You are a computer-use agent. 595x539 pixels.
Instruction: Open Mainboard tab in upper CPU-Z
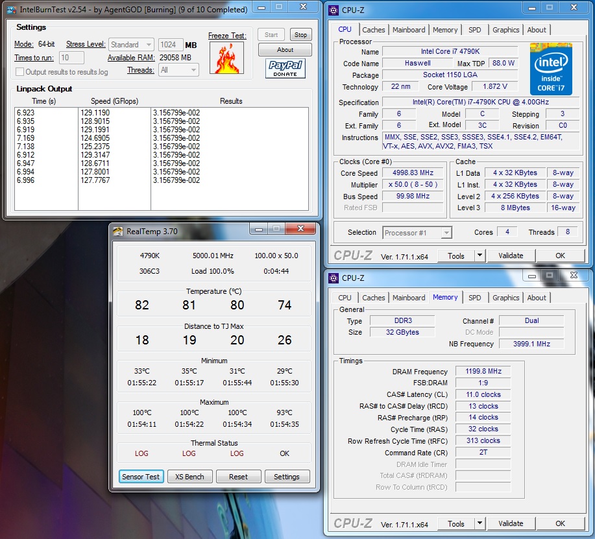pos(409,30)
